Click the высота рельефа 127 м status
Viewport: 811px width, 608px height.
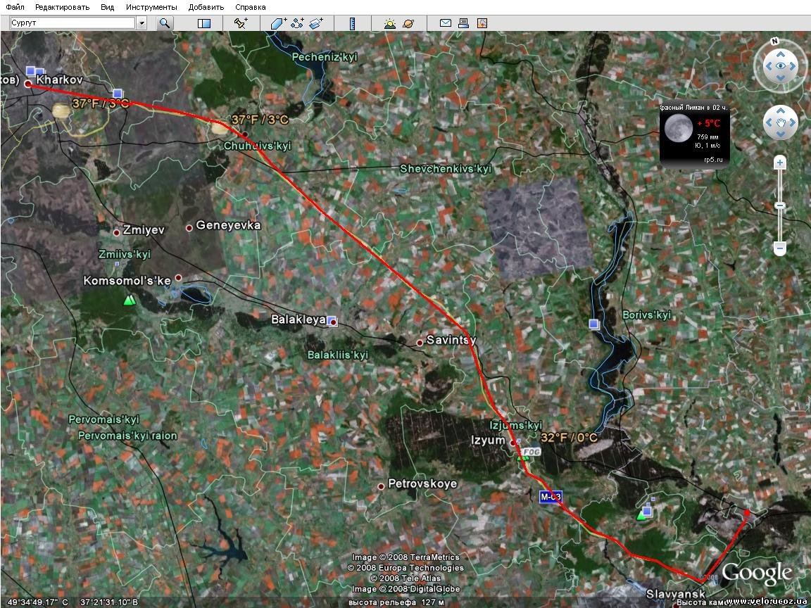coord(396,602)
